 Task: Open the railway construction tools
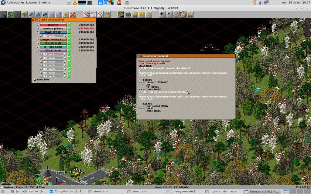[x=31, y=15]
